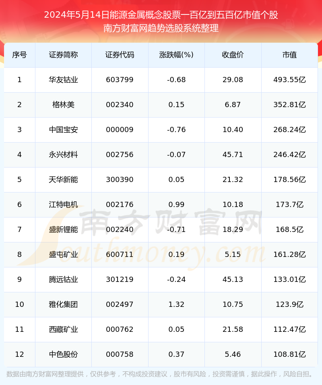Select stock name 中色股份

point(63,354)
